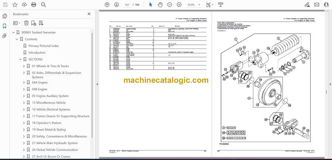Share link to file icon

click(x=307, y=5)
